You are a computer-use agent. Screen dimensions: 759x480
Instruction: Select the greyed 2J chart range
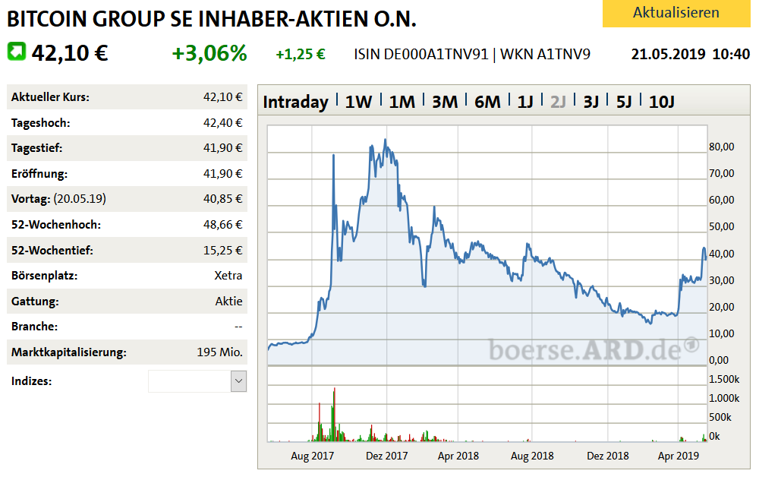(558, 102)
